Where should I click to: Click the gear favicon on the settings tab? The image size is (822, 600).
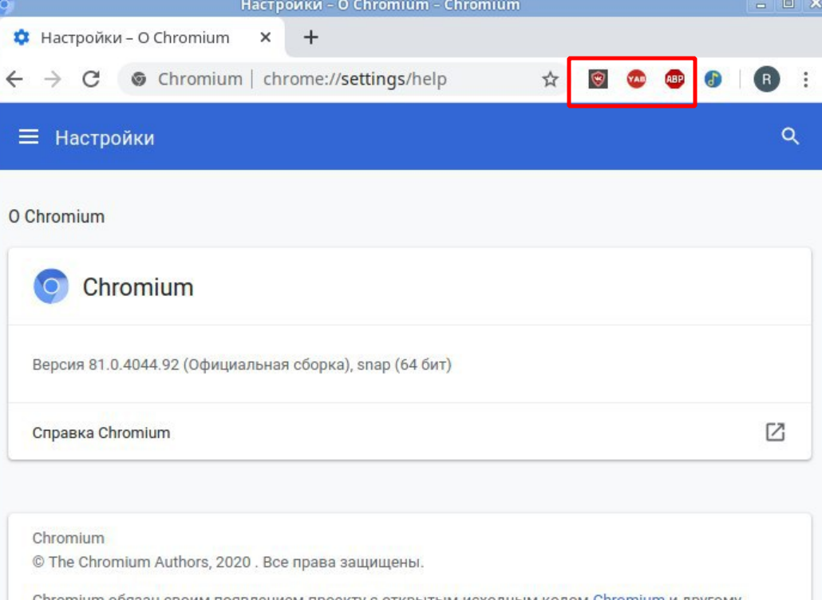click(x=22, y=37)
